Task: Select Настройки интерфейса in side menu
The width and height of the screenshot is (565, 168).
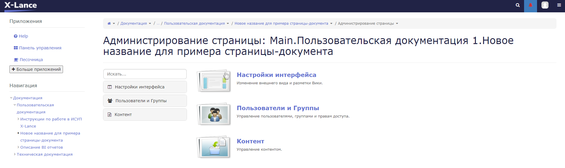Action: [x=145, y=87]
